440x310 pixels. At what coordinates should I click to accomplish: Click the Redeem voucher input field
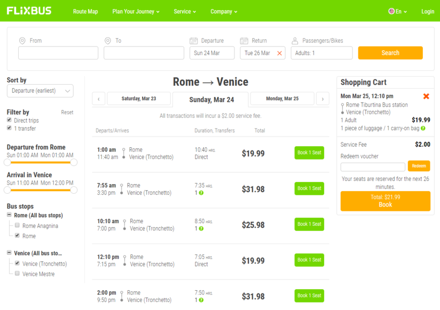tap(373, 167)
